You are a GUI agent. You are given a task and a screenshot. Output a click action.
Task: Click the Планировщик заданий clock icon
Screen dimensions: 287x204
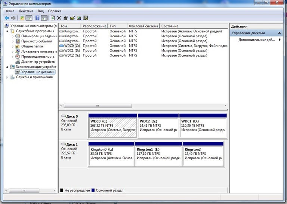18,36
